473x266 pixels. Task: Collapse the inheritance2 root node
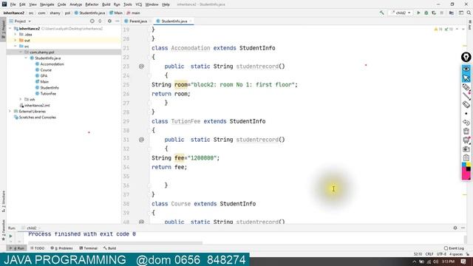tap(10, 28)
